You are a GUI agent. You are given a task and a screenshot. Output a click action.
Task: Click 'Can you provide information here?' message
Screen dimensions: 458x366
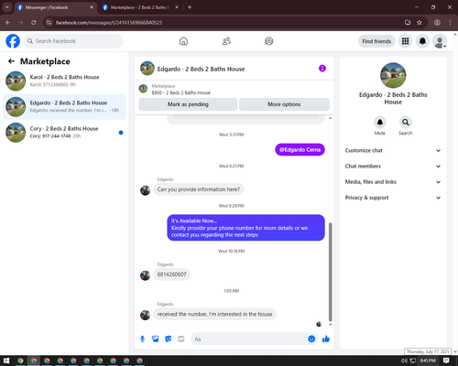[199, 189]
